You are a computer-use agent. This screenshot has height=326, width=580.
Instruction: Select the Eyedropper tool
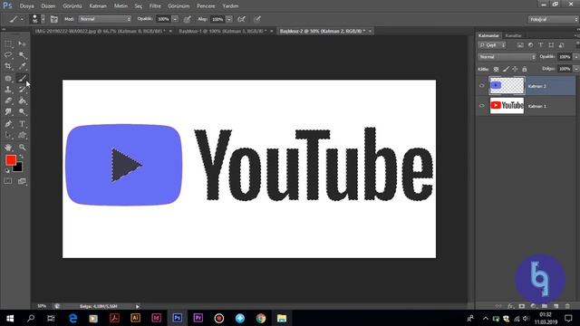click(22, 66)
